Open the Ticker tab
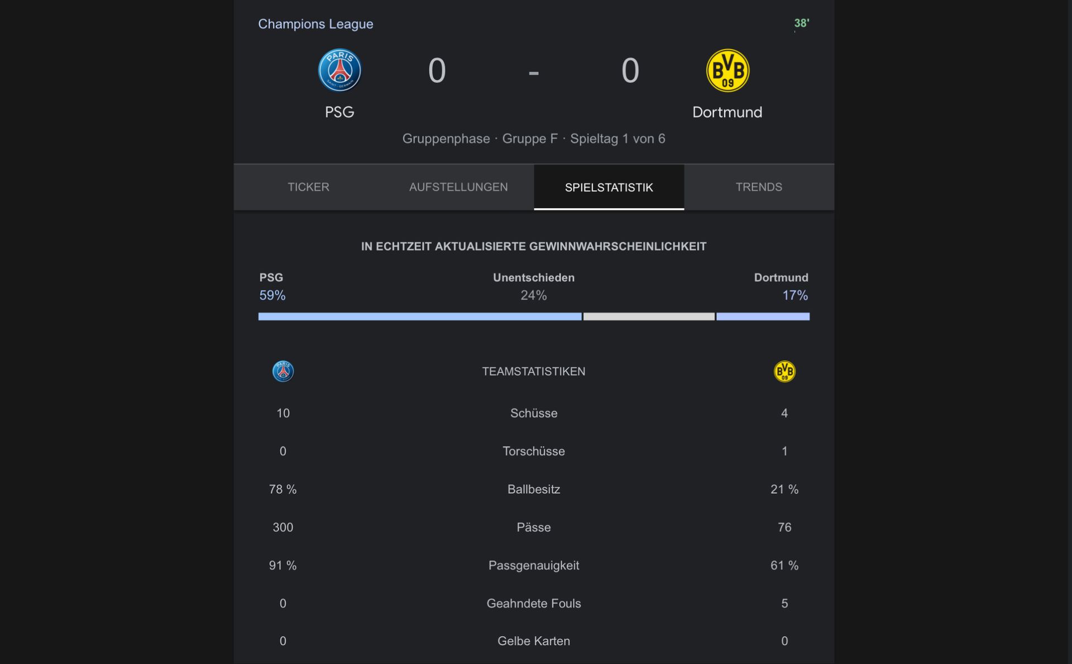The width and height of the screenshot is (1072, 664). coord(308,187)
